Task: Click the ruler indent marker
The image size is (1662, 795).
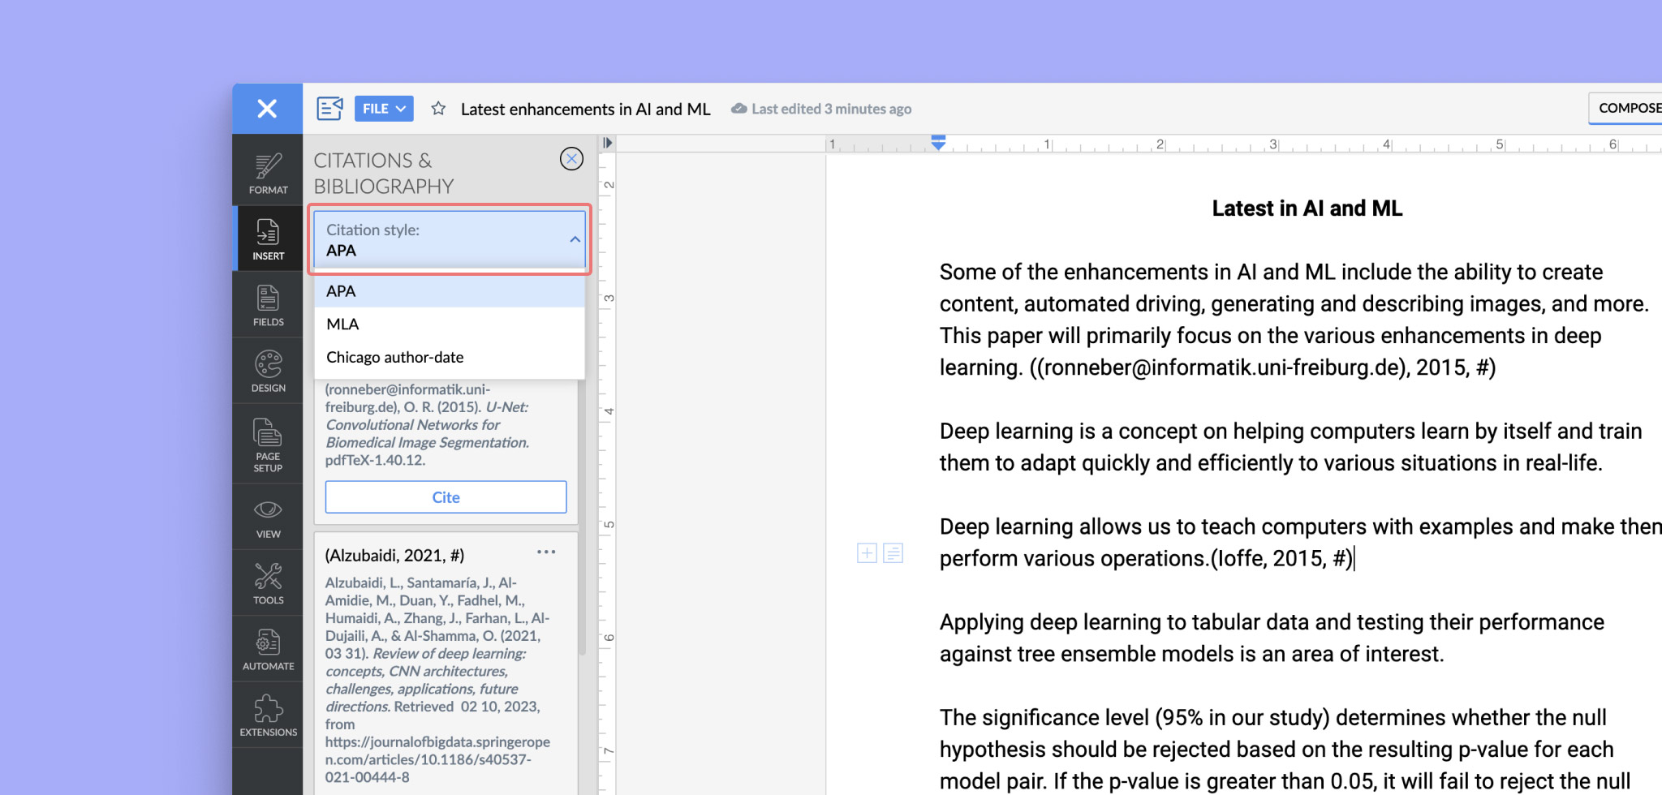Action: coord(938,143)
